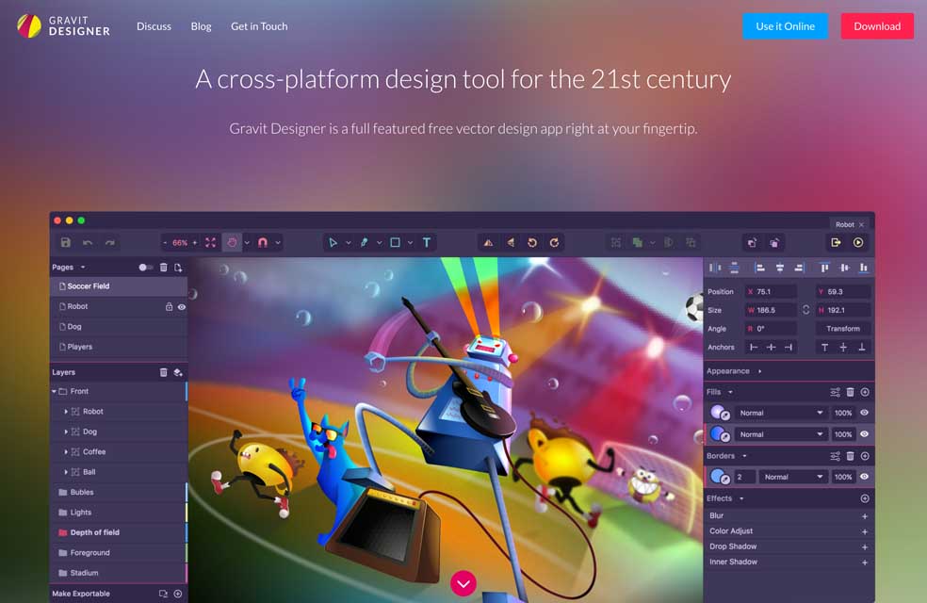Expand the Robot layer in the layer tree
Viewport: 927px width, 603px height.
(66, 412)
